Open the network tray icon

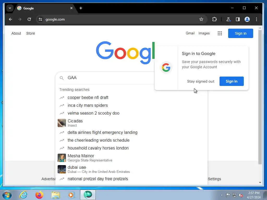[x=234, y=195]
